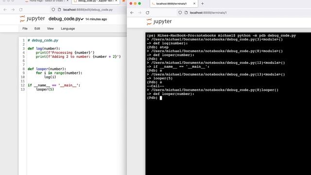Click the debug_code.py(12)<module>() terminal line
Screen dimensions: 311x175
(x=216, y=63)
